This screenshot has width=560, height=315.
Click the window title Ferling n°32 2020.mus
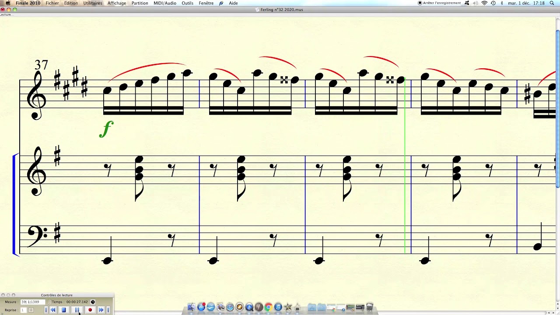coord(282,10)
